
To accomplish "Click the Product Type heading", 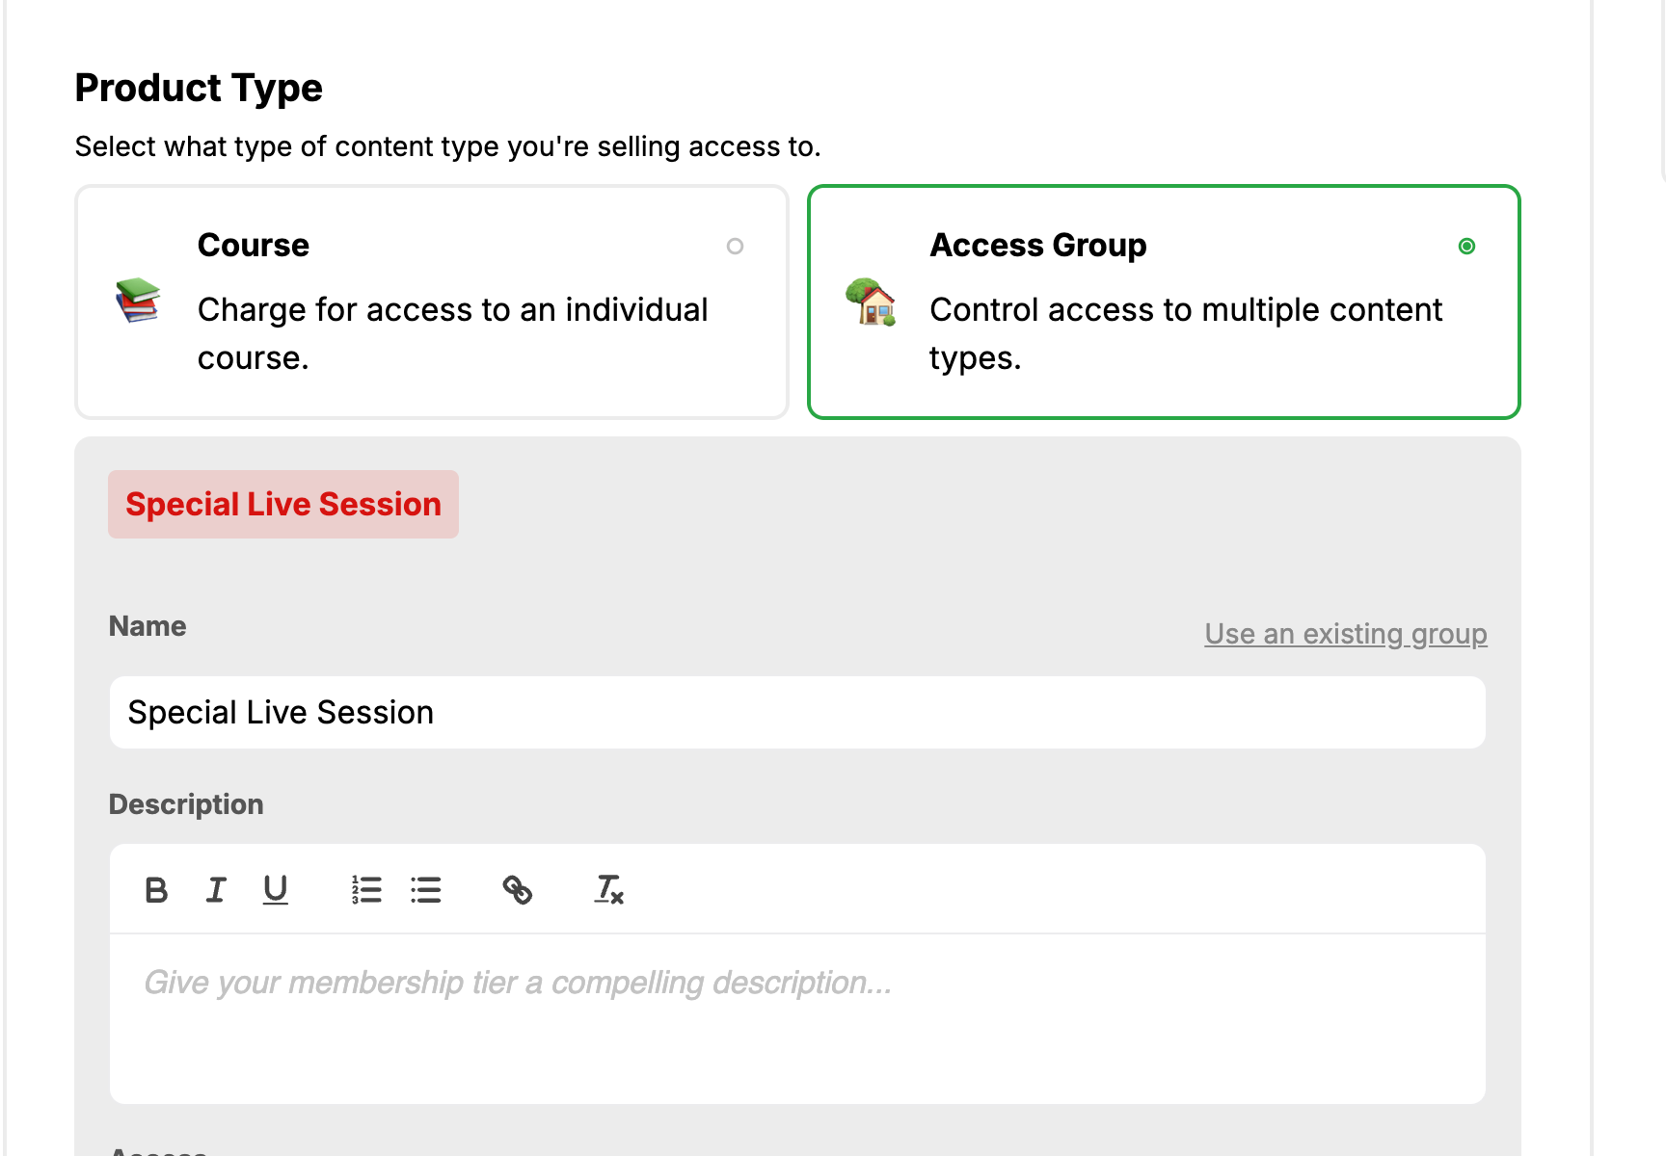I will pyautogui.click(x=199, y=88).
